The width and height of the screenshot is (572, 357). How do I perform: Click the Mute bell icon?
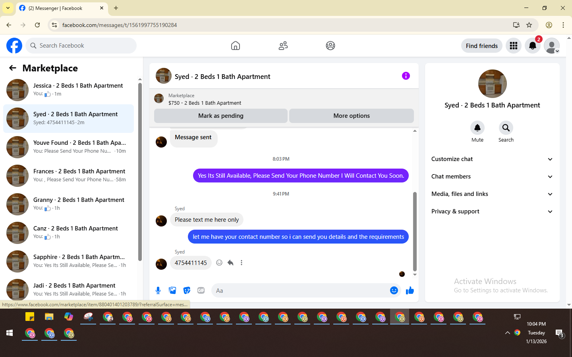(x=477, y=128)
